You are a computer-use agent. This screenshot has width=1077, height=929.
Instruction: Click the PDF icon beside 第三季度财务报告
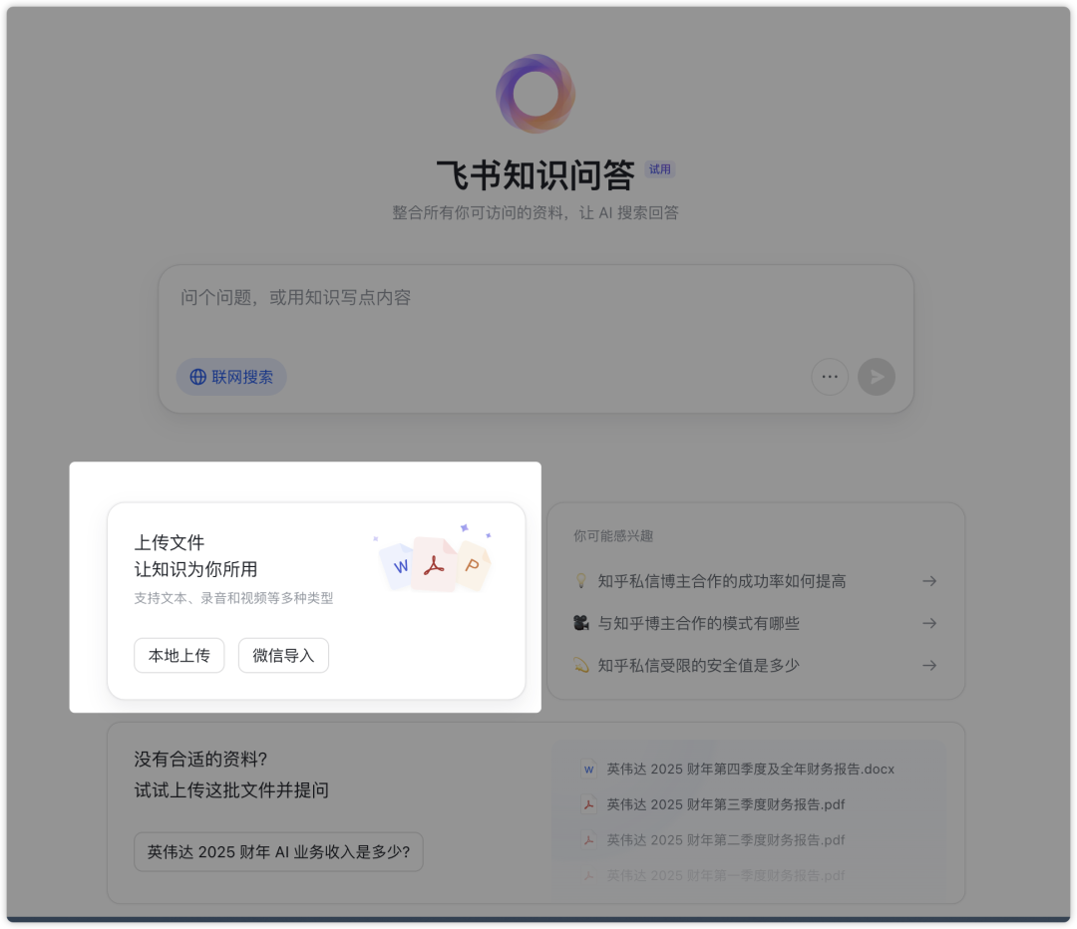tap(586, 805)
